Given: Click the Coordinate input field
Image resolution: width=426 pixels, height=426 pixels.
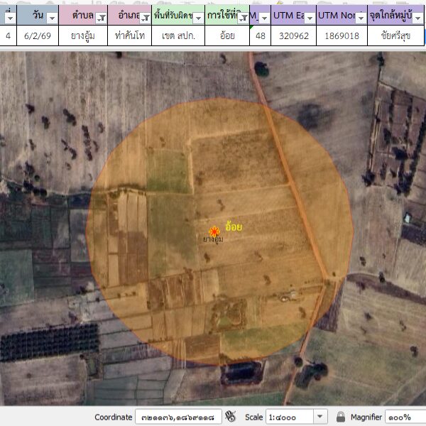Looking at the screenshot, I should [x=177, y=417].
